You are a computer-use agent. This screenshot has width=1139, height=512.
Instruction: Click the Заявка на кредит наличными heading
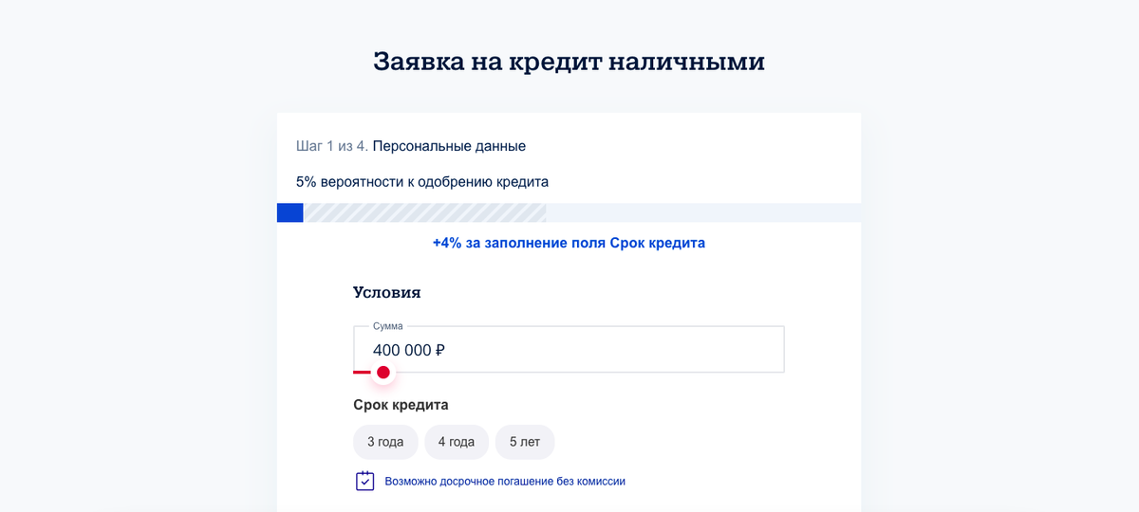coord(569,61)
